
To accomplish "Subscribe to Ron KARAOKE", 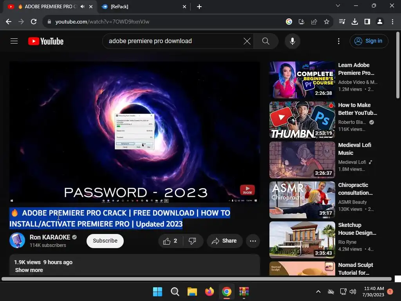I will 105,241.
